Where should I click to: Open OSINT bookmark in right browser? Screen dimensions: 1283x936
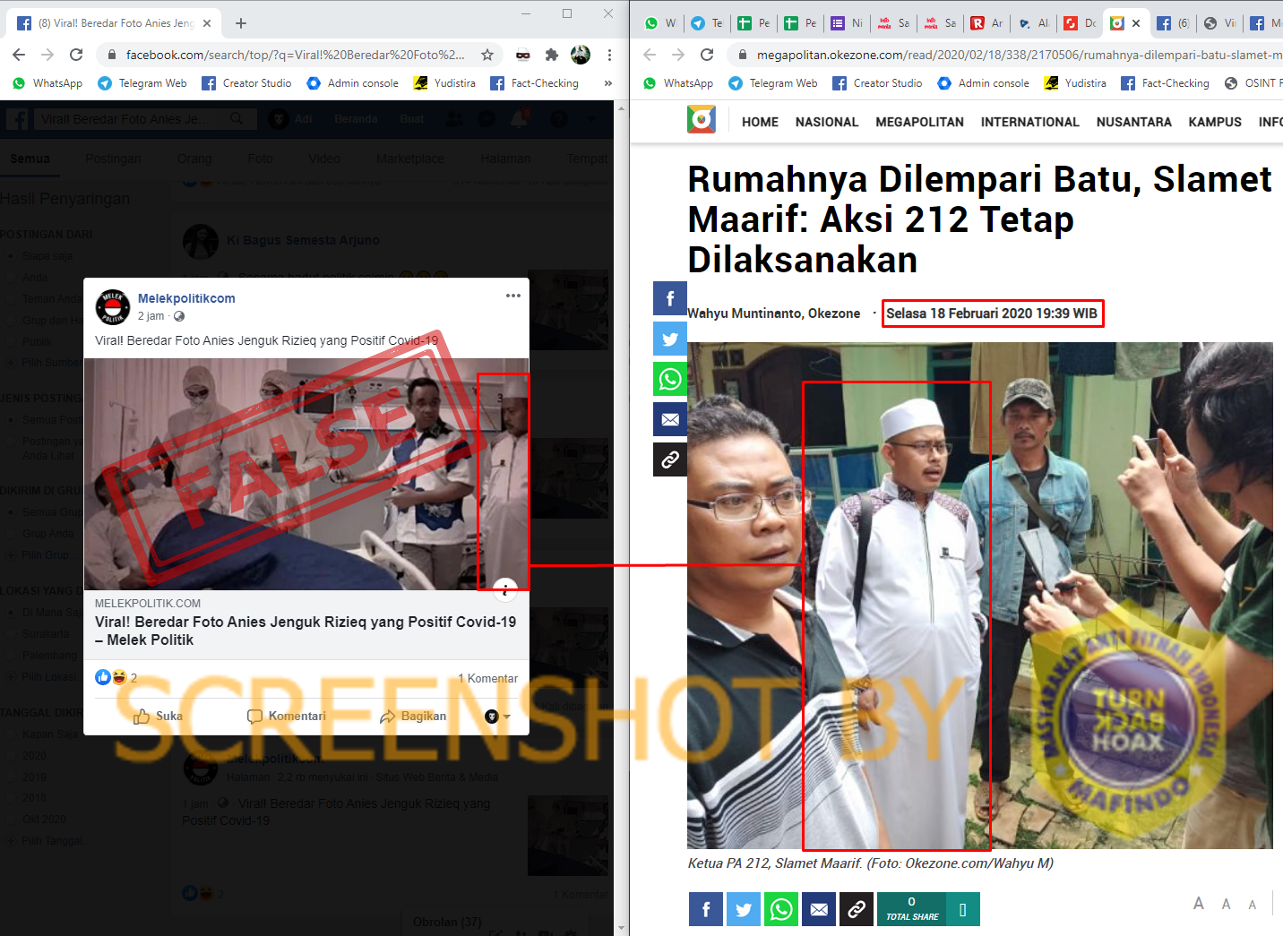click(x=1253, y=83)
